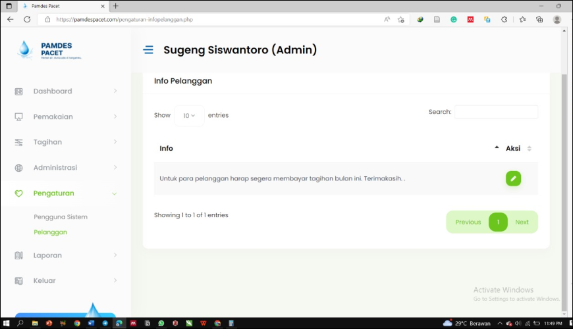This screenshot has width=573, height=329.
Task: Click into the Search input field
Action: click(x=496, y=113)
